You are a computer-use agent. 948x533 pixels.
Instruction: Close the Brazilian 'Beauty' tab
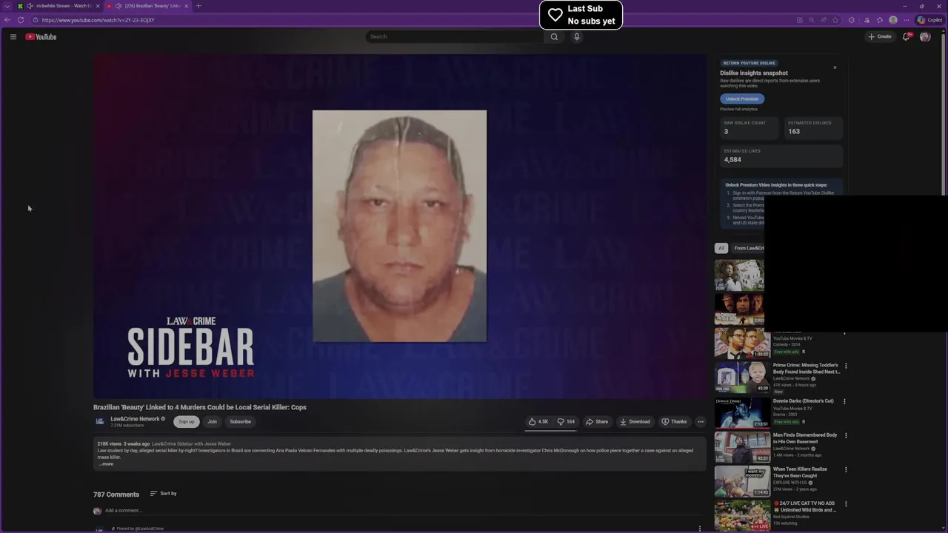click(187, 6)
